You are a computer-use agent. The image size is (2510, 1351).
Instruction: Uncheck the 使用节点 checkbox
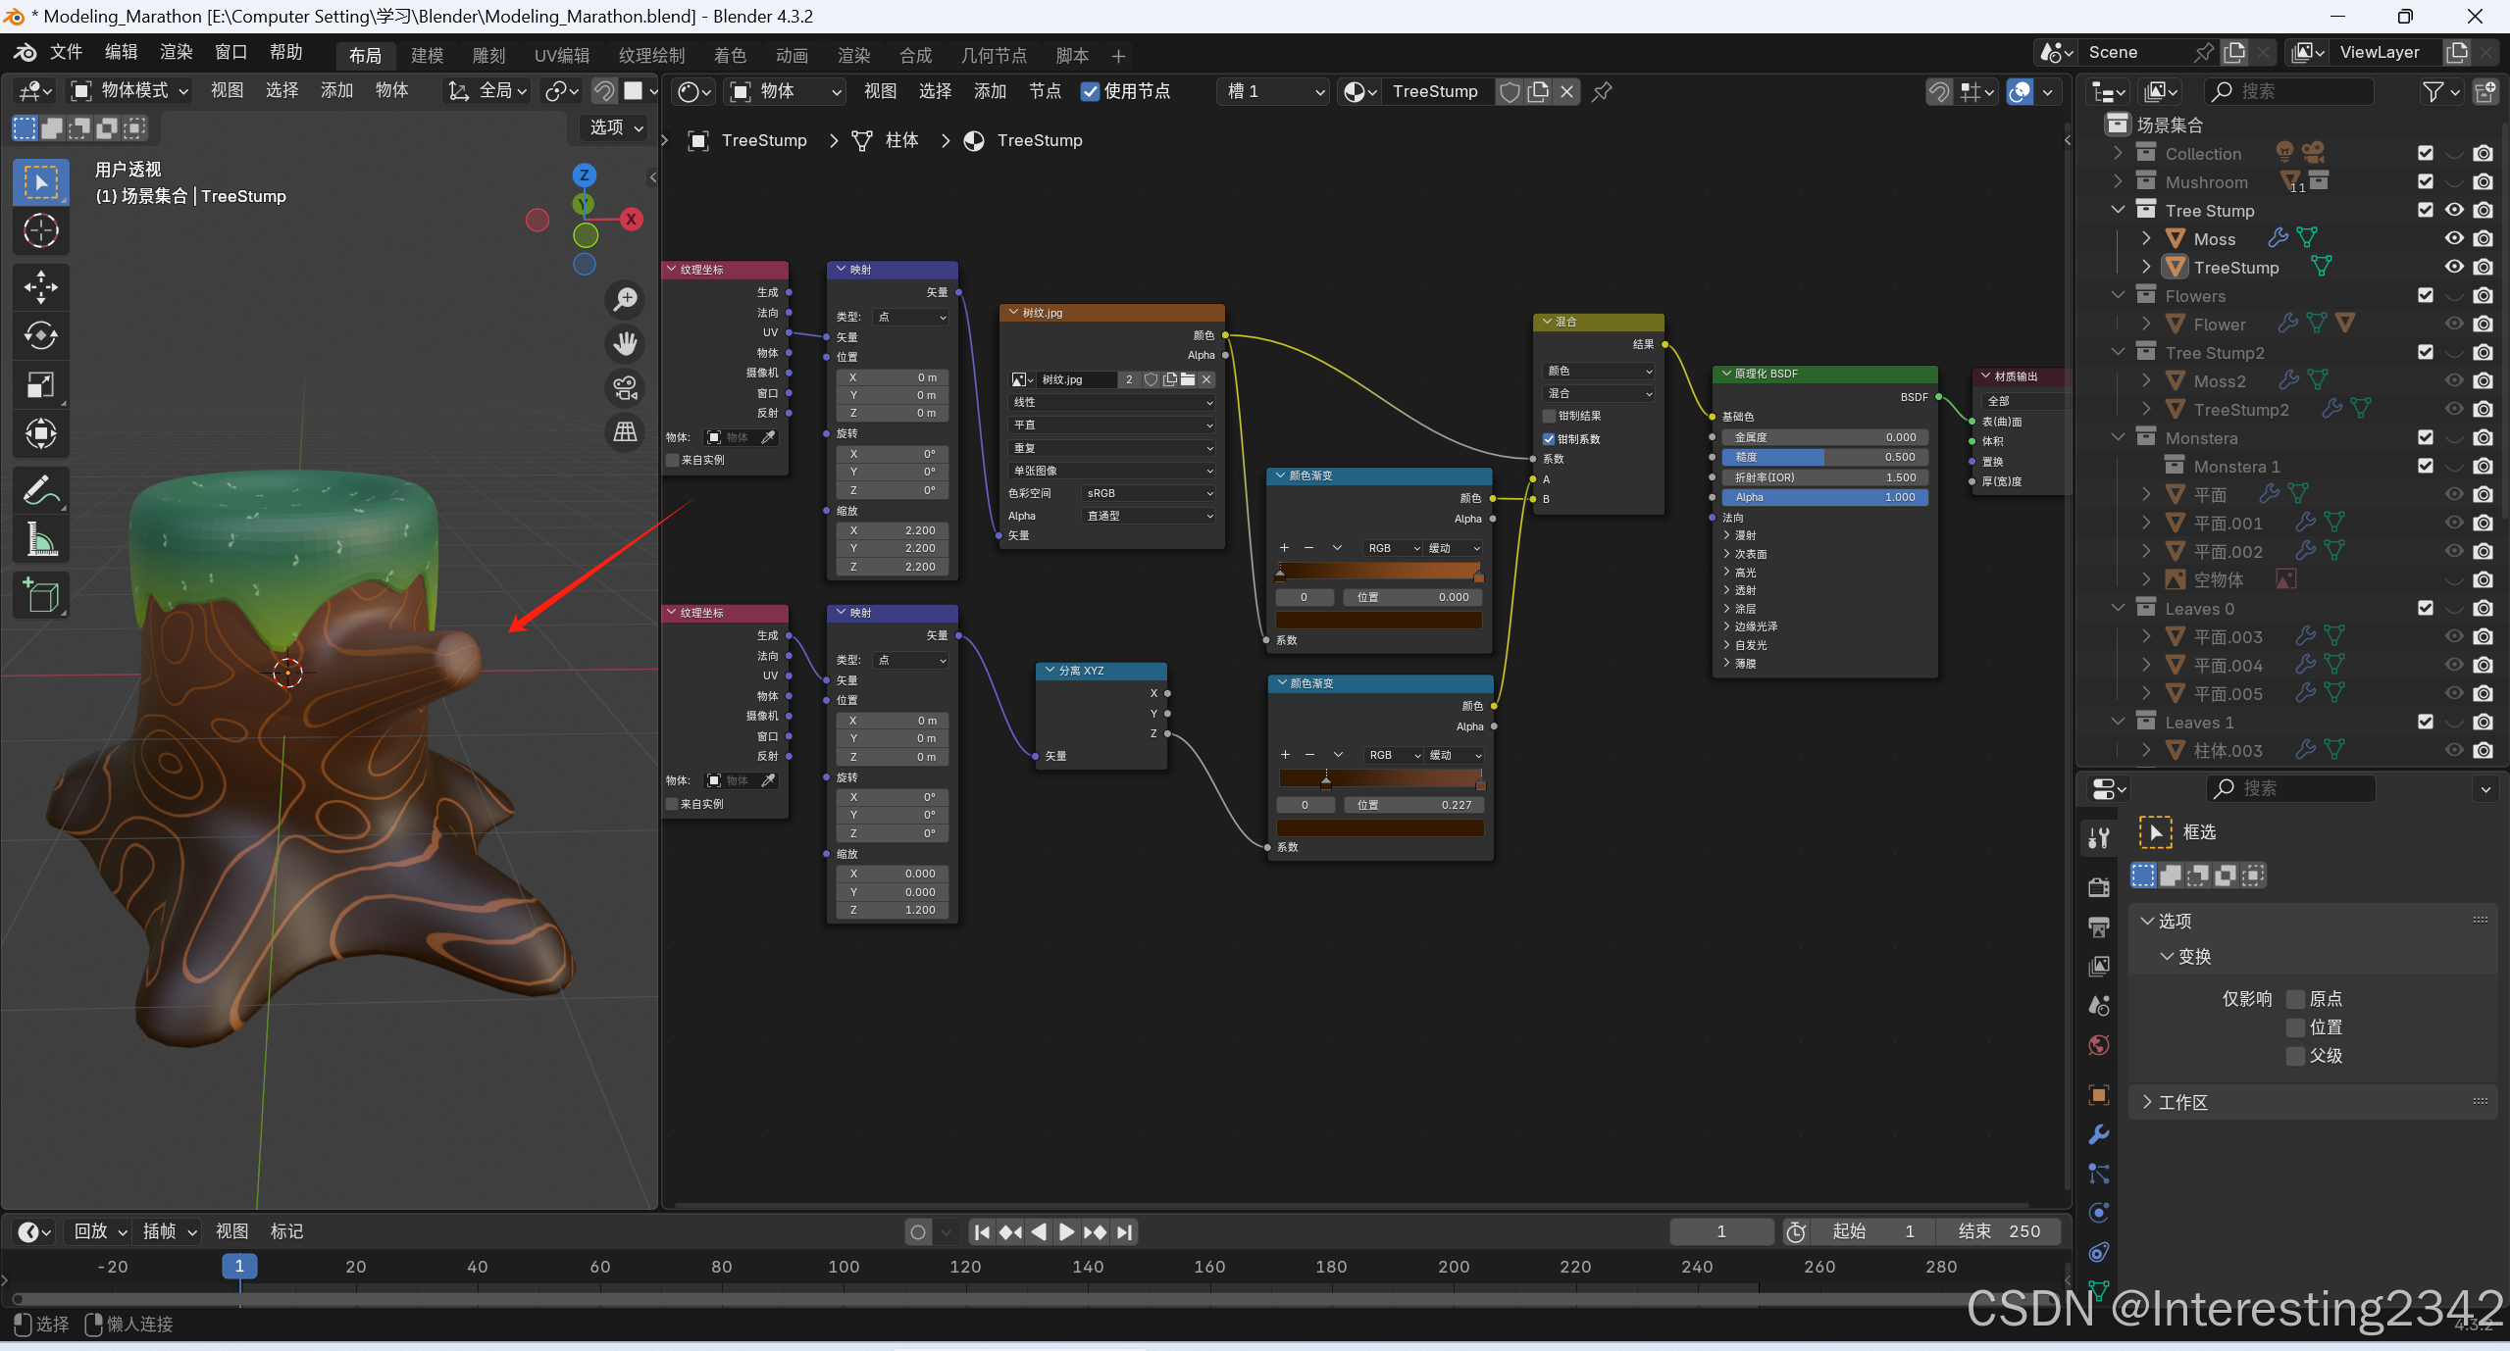click(1089, 91)
